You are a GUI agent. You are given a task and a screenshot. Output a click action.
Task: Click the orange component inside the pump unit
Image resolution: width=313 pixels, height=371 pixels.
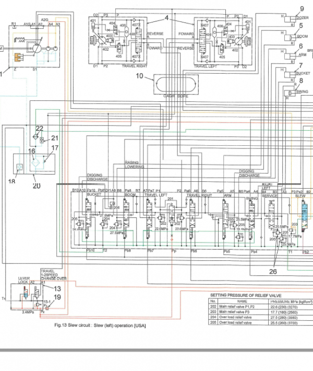19,57
